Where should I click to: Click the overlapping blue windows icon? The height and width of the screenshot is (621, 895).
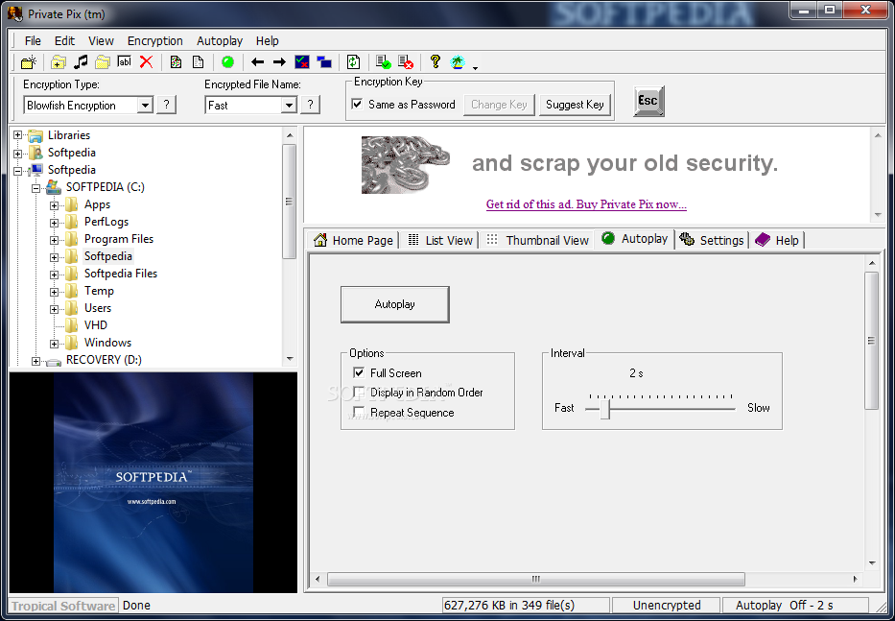[323, 62]
